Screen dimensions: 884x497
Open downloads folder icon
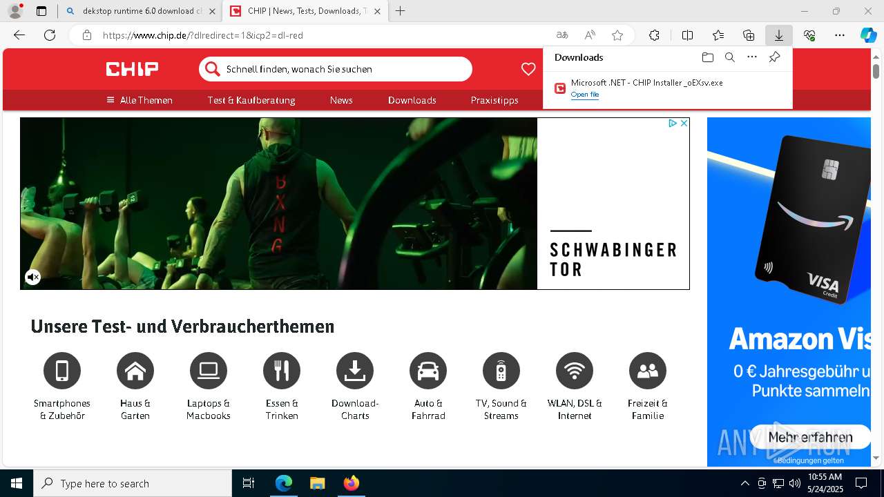[707, 57]
